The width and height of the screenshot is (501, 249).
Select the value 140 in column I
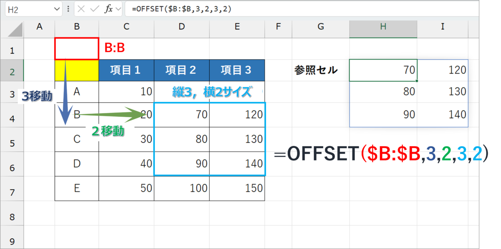443,115
